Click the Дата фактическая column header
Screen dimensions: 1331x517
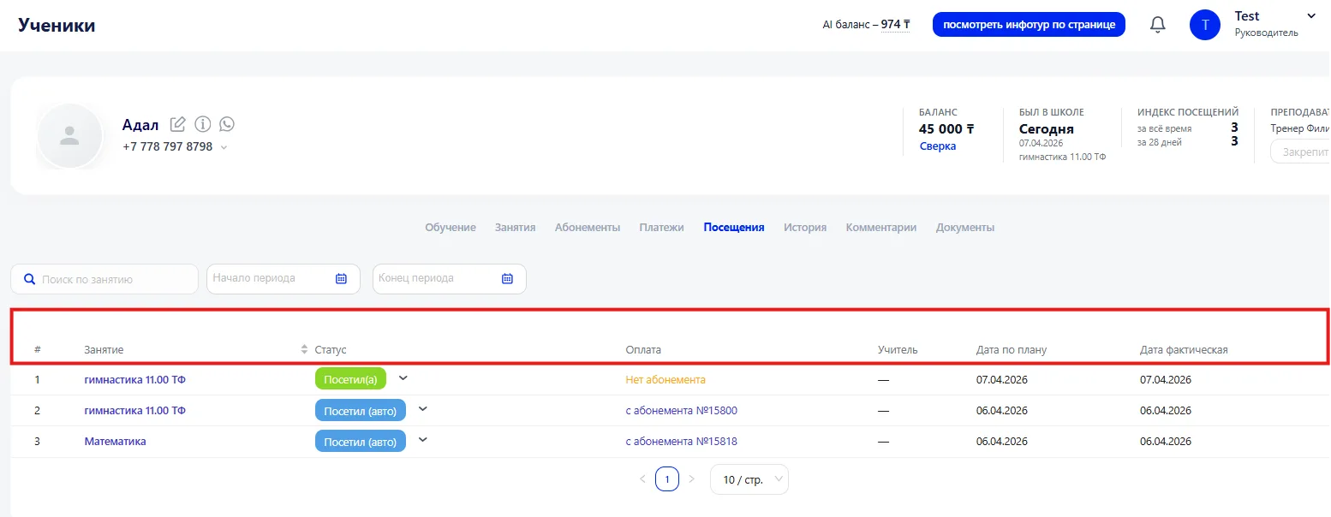click(x=1184, y=349)
